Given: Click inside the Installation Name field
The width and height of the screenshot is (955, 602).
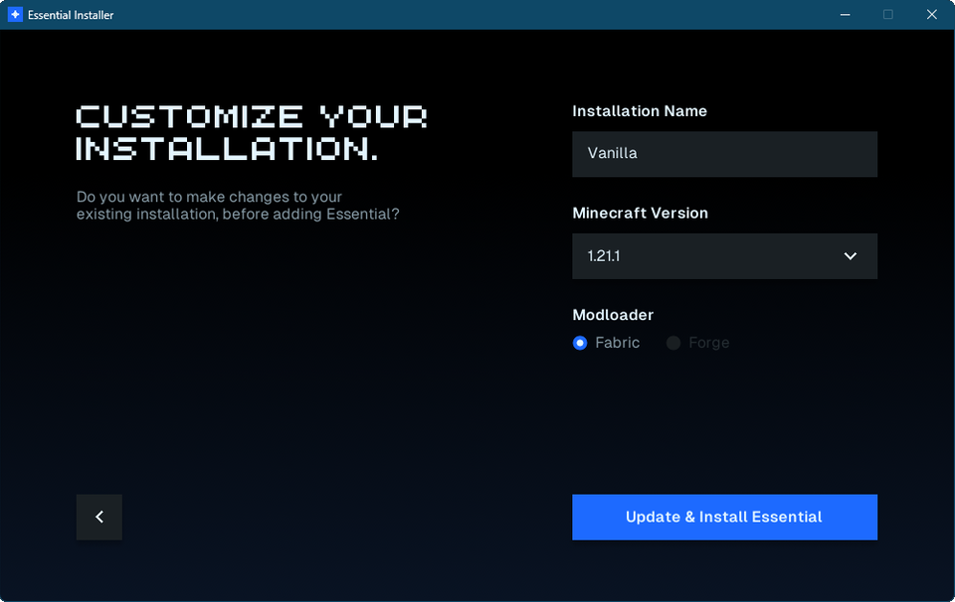Looking at the screenshot, I should click(725, 154).
